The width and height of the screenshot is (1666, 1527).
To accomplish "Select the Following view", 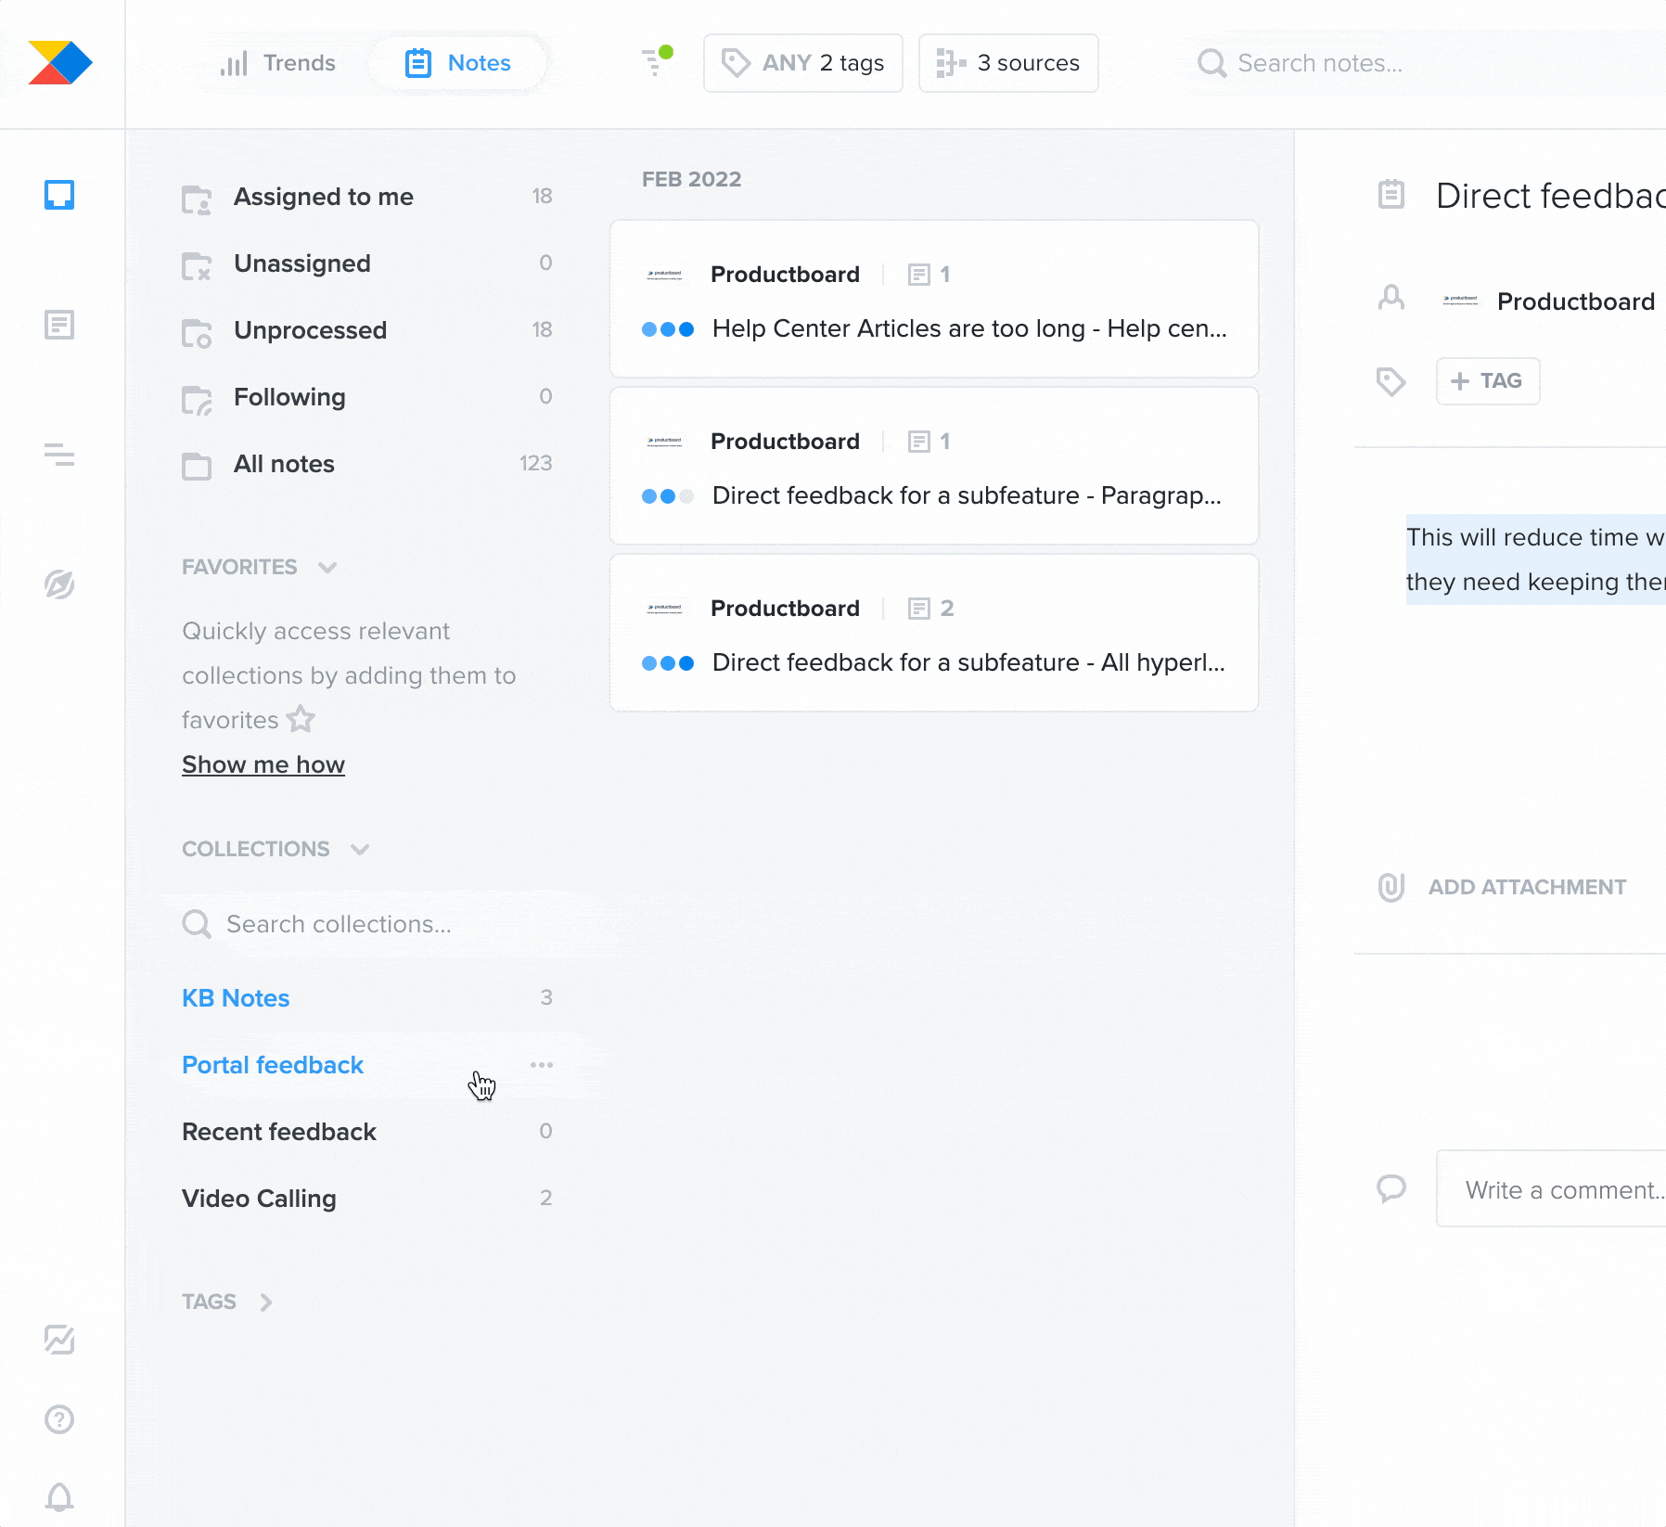I will coord(367,397).
